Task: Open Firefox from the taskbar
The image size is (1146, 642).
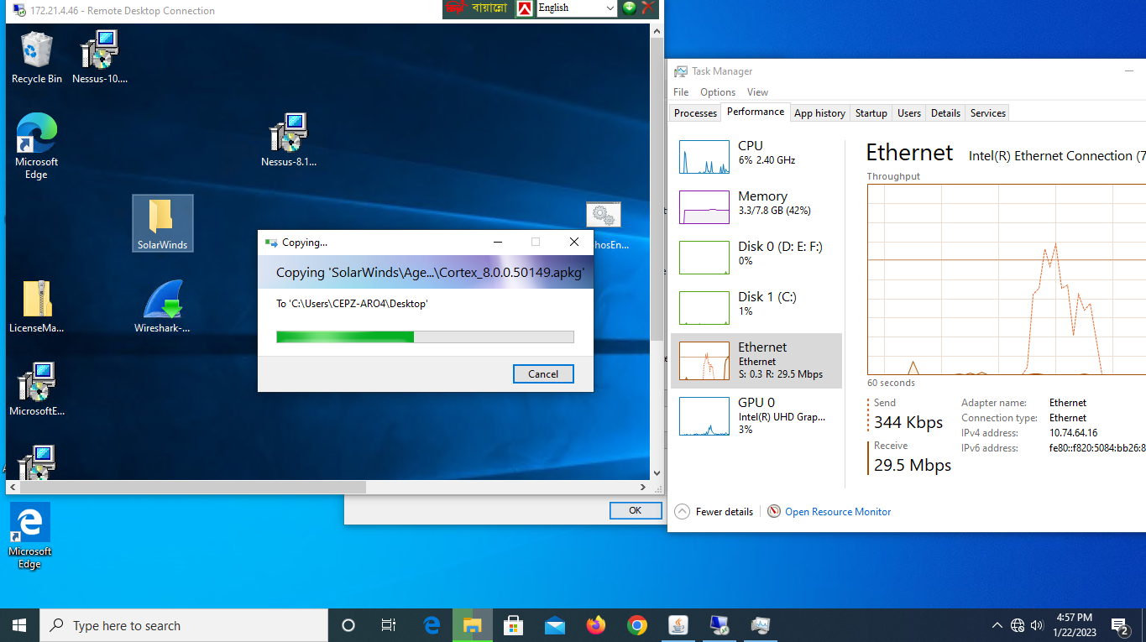Action: pyautogui.click(x=596, y=625)
